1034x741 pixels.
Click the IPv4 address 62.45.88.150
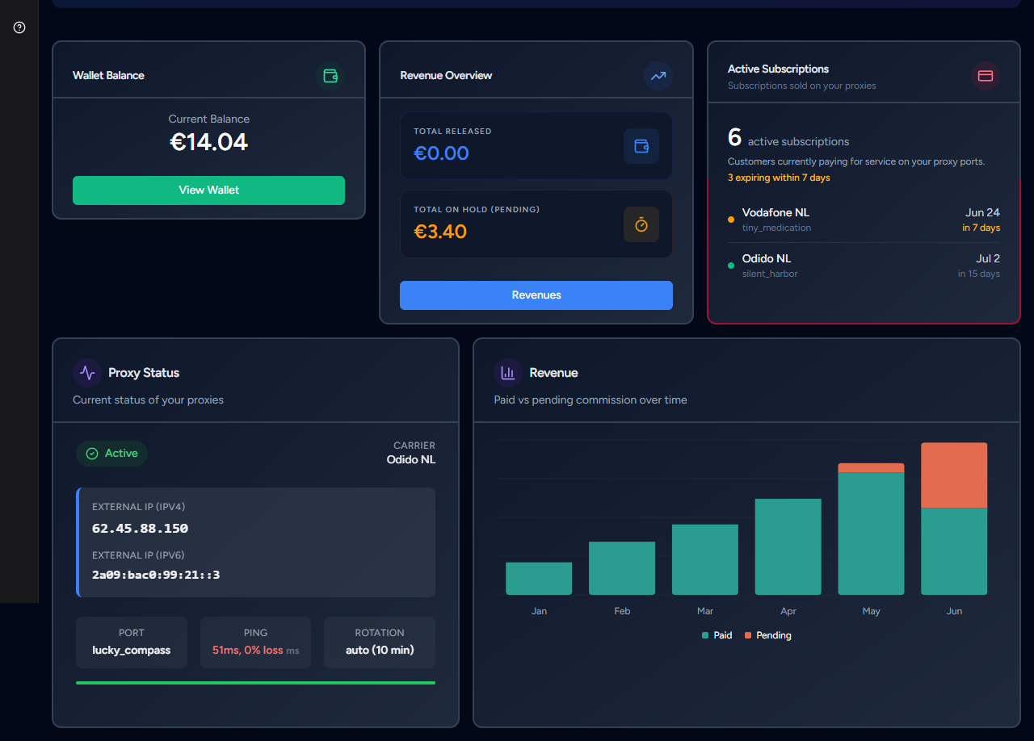pyautogui.click(x=141, y=529)
